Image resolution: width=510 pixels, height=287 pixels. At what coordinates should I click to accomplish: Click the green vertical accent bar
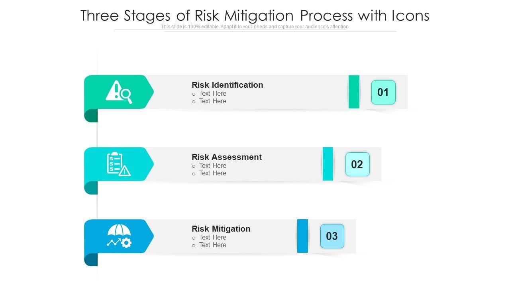354,92
